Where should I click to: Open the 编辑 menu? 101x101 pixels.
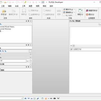pos(10,6)
